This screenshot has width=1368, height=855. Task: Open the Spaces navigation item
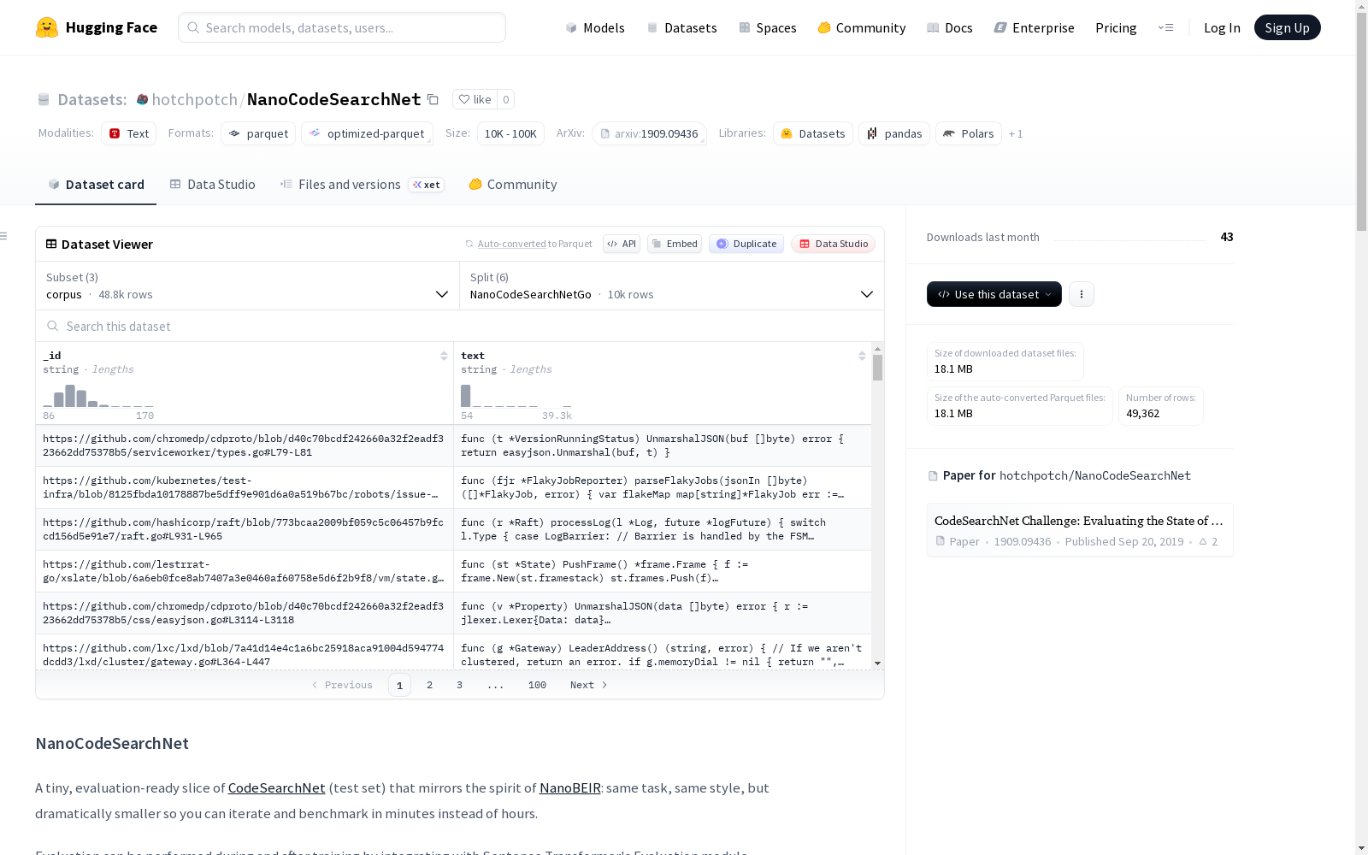768,27
